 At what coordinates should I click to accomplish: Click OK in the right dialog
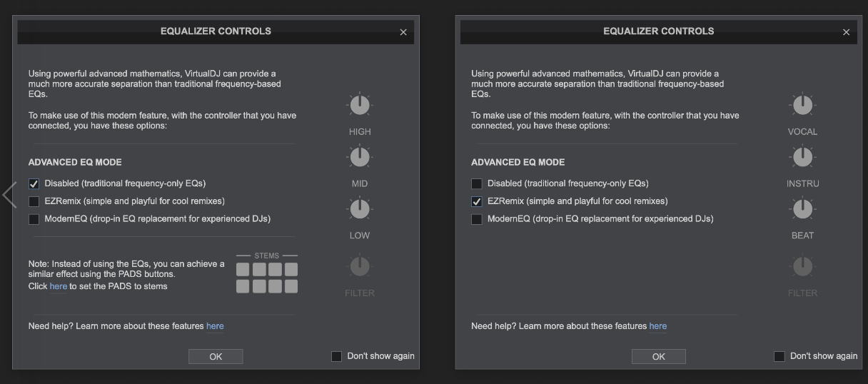point(658,356)
